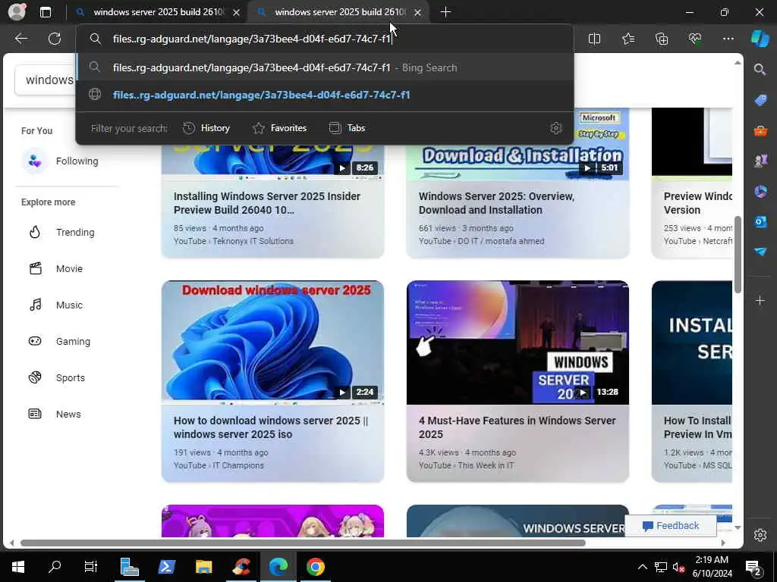Open sidebar Search icon
The height and width of the screenshot is (582, 777).
tap(760, 69)
